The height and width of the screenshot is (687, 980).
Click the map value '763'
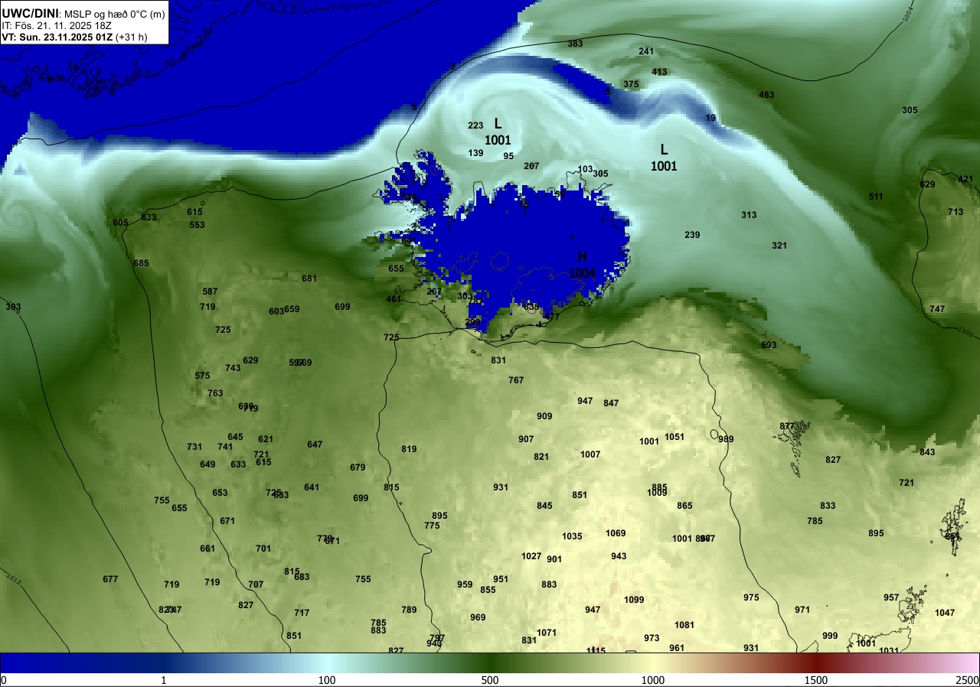(215, 393)
